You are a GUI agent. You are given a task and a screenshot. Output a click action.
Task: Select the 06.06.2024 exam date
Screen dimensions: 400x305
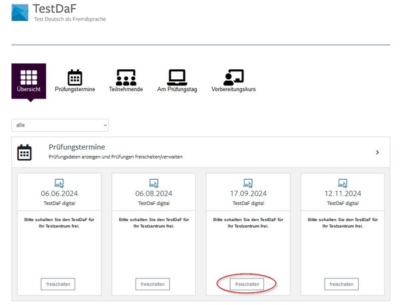59,193
